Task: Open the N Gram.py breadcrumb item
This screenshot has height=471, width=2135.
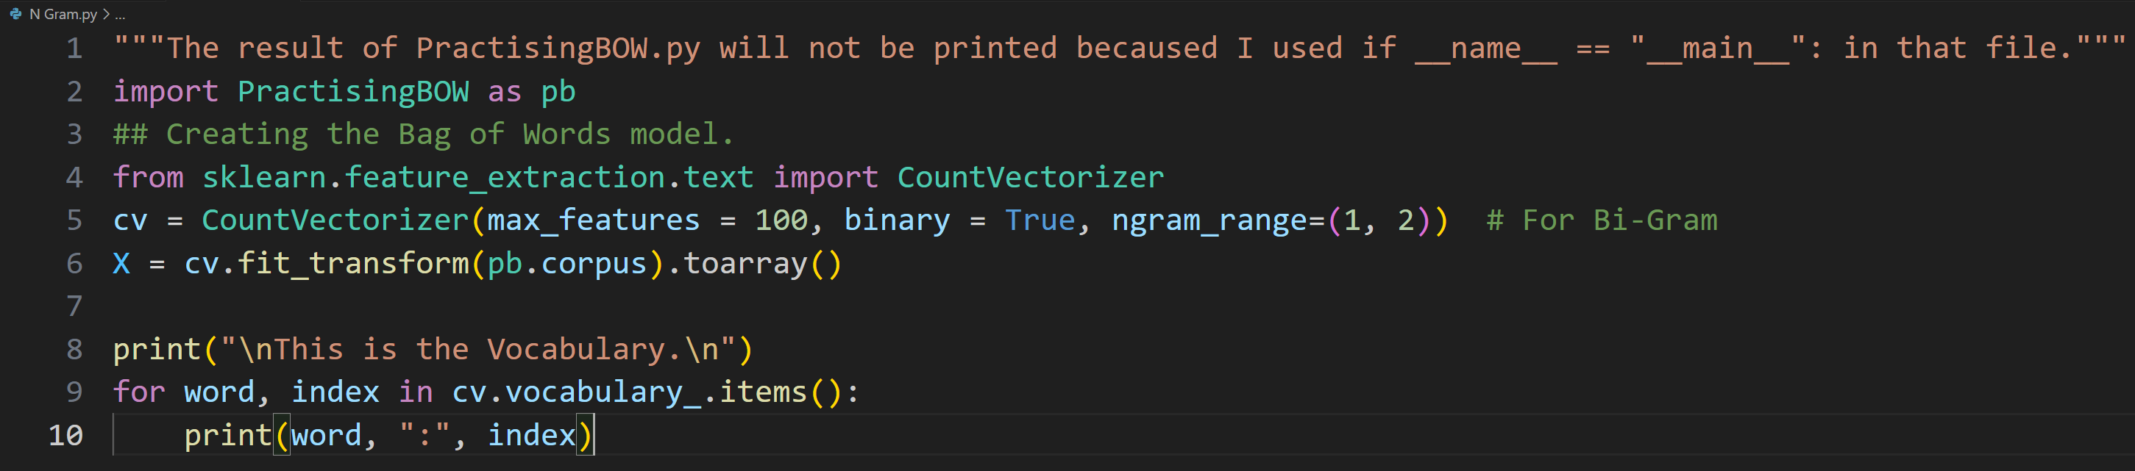Action: click(x=63, y=14)
